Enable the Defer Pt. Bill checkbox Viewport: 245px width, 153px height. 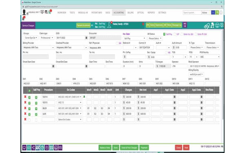coord(196,34)
